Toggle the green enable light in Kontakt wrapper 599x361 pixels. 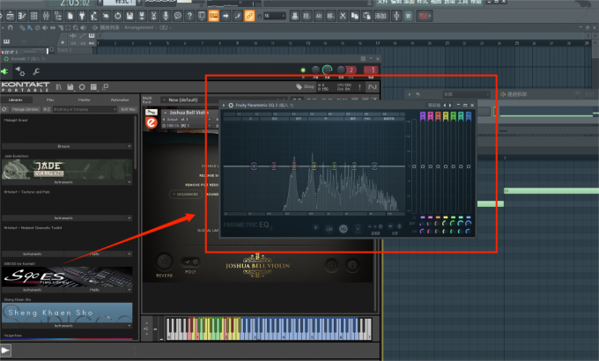click(303, 70)
